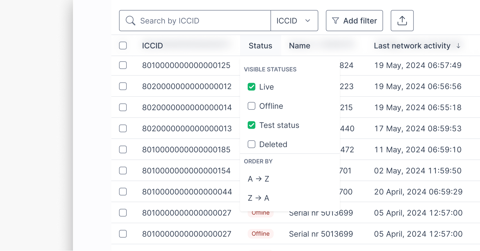
Task: Click the sort arrow on Last network activity
Action: click(458, 45)
